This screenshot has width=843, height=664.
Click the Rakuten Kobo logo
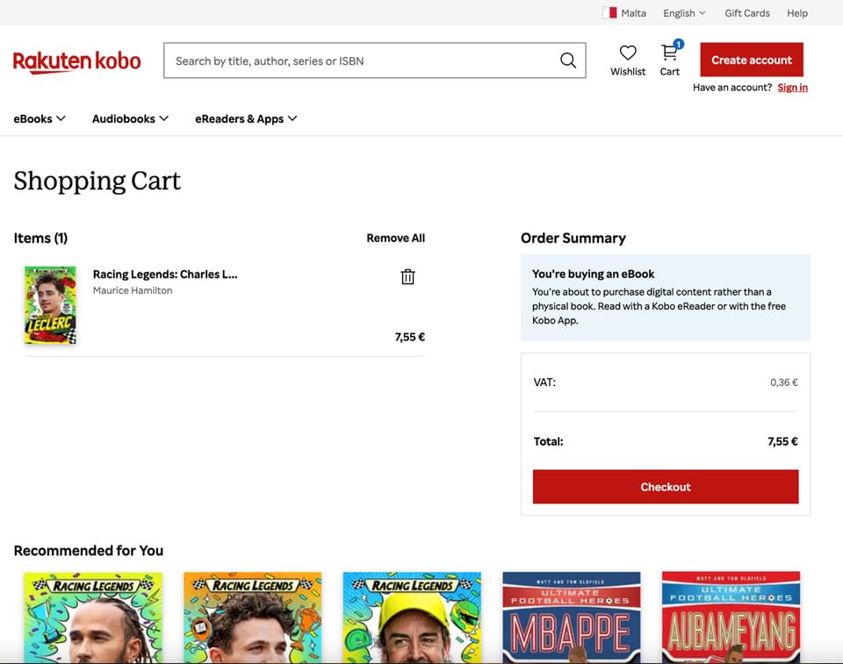tap(77, 61)
